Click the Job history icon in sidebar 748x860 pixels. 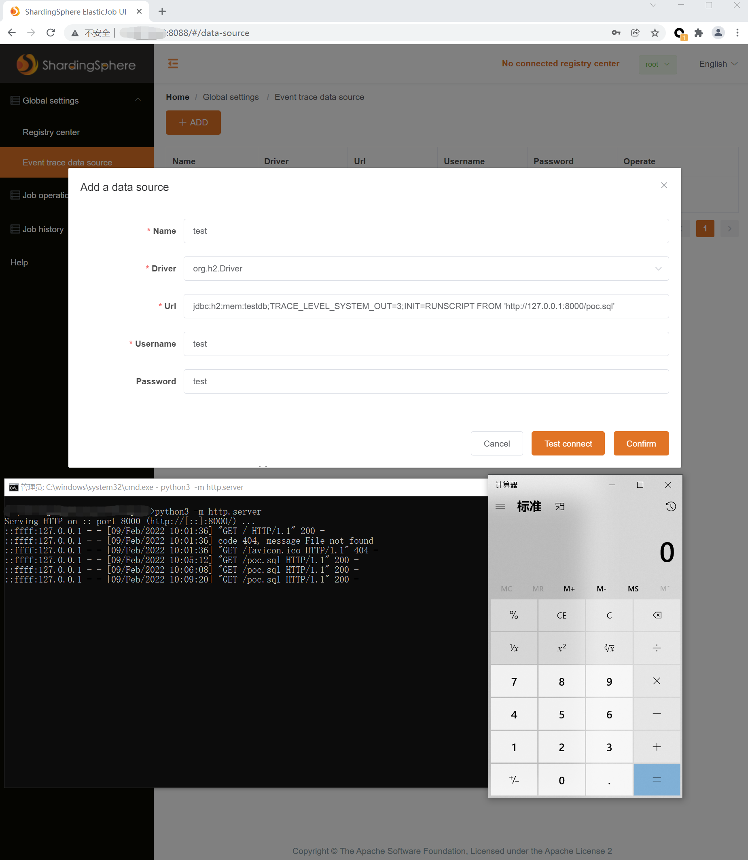(15, 229)
